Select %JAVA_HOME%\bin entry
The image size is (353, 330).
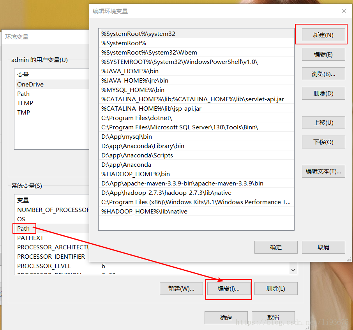(196, 71)
